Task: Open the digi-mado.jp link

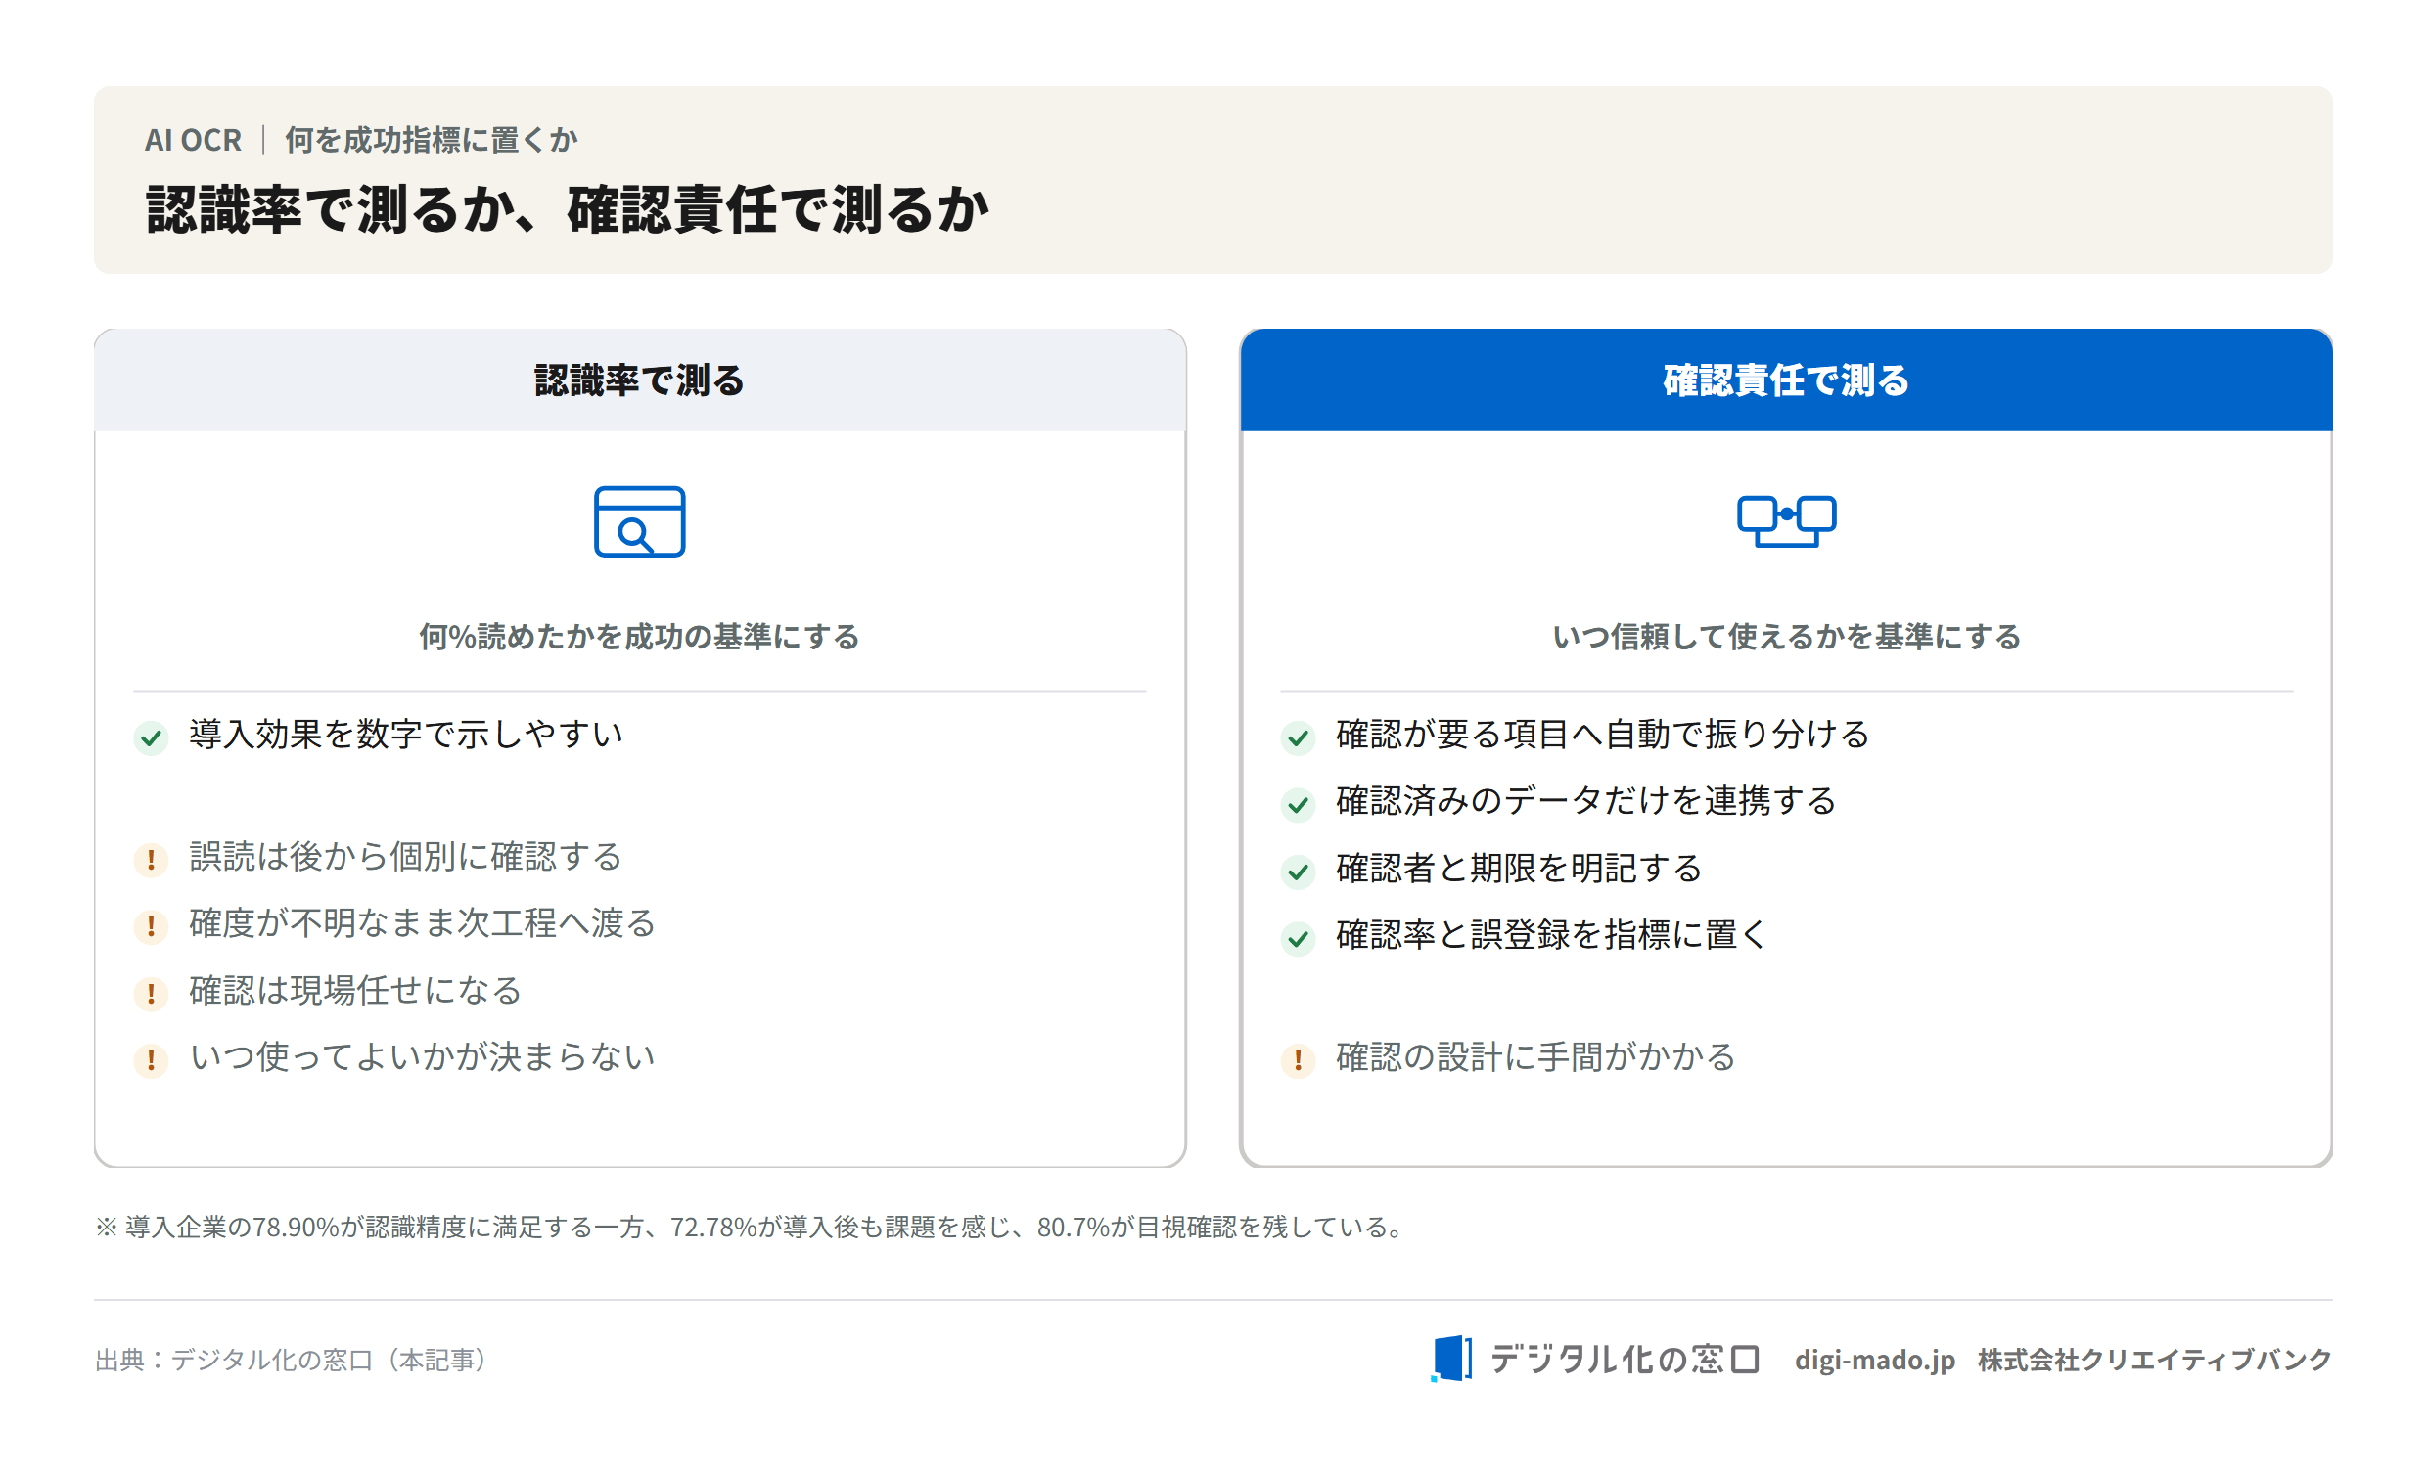Action: click(x=1874, y=1360)
